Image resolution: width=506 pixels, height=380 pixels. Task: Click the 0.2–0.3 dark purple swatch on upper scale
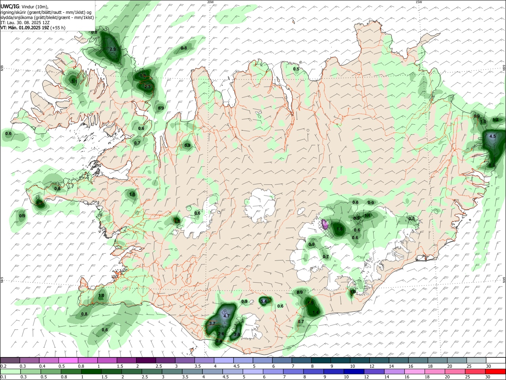tap(10, 360)
